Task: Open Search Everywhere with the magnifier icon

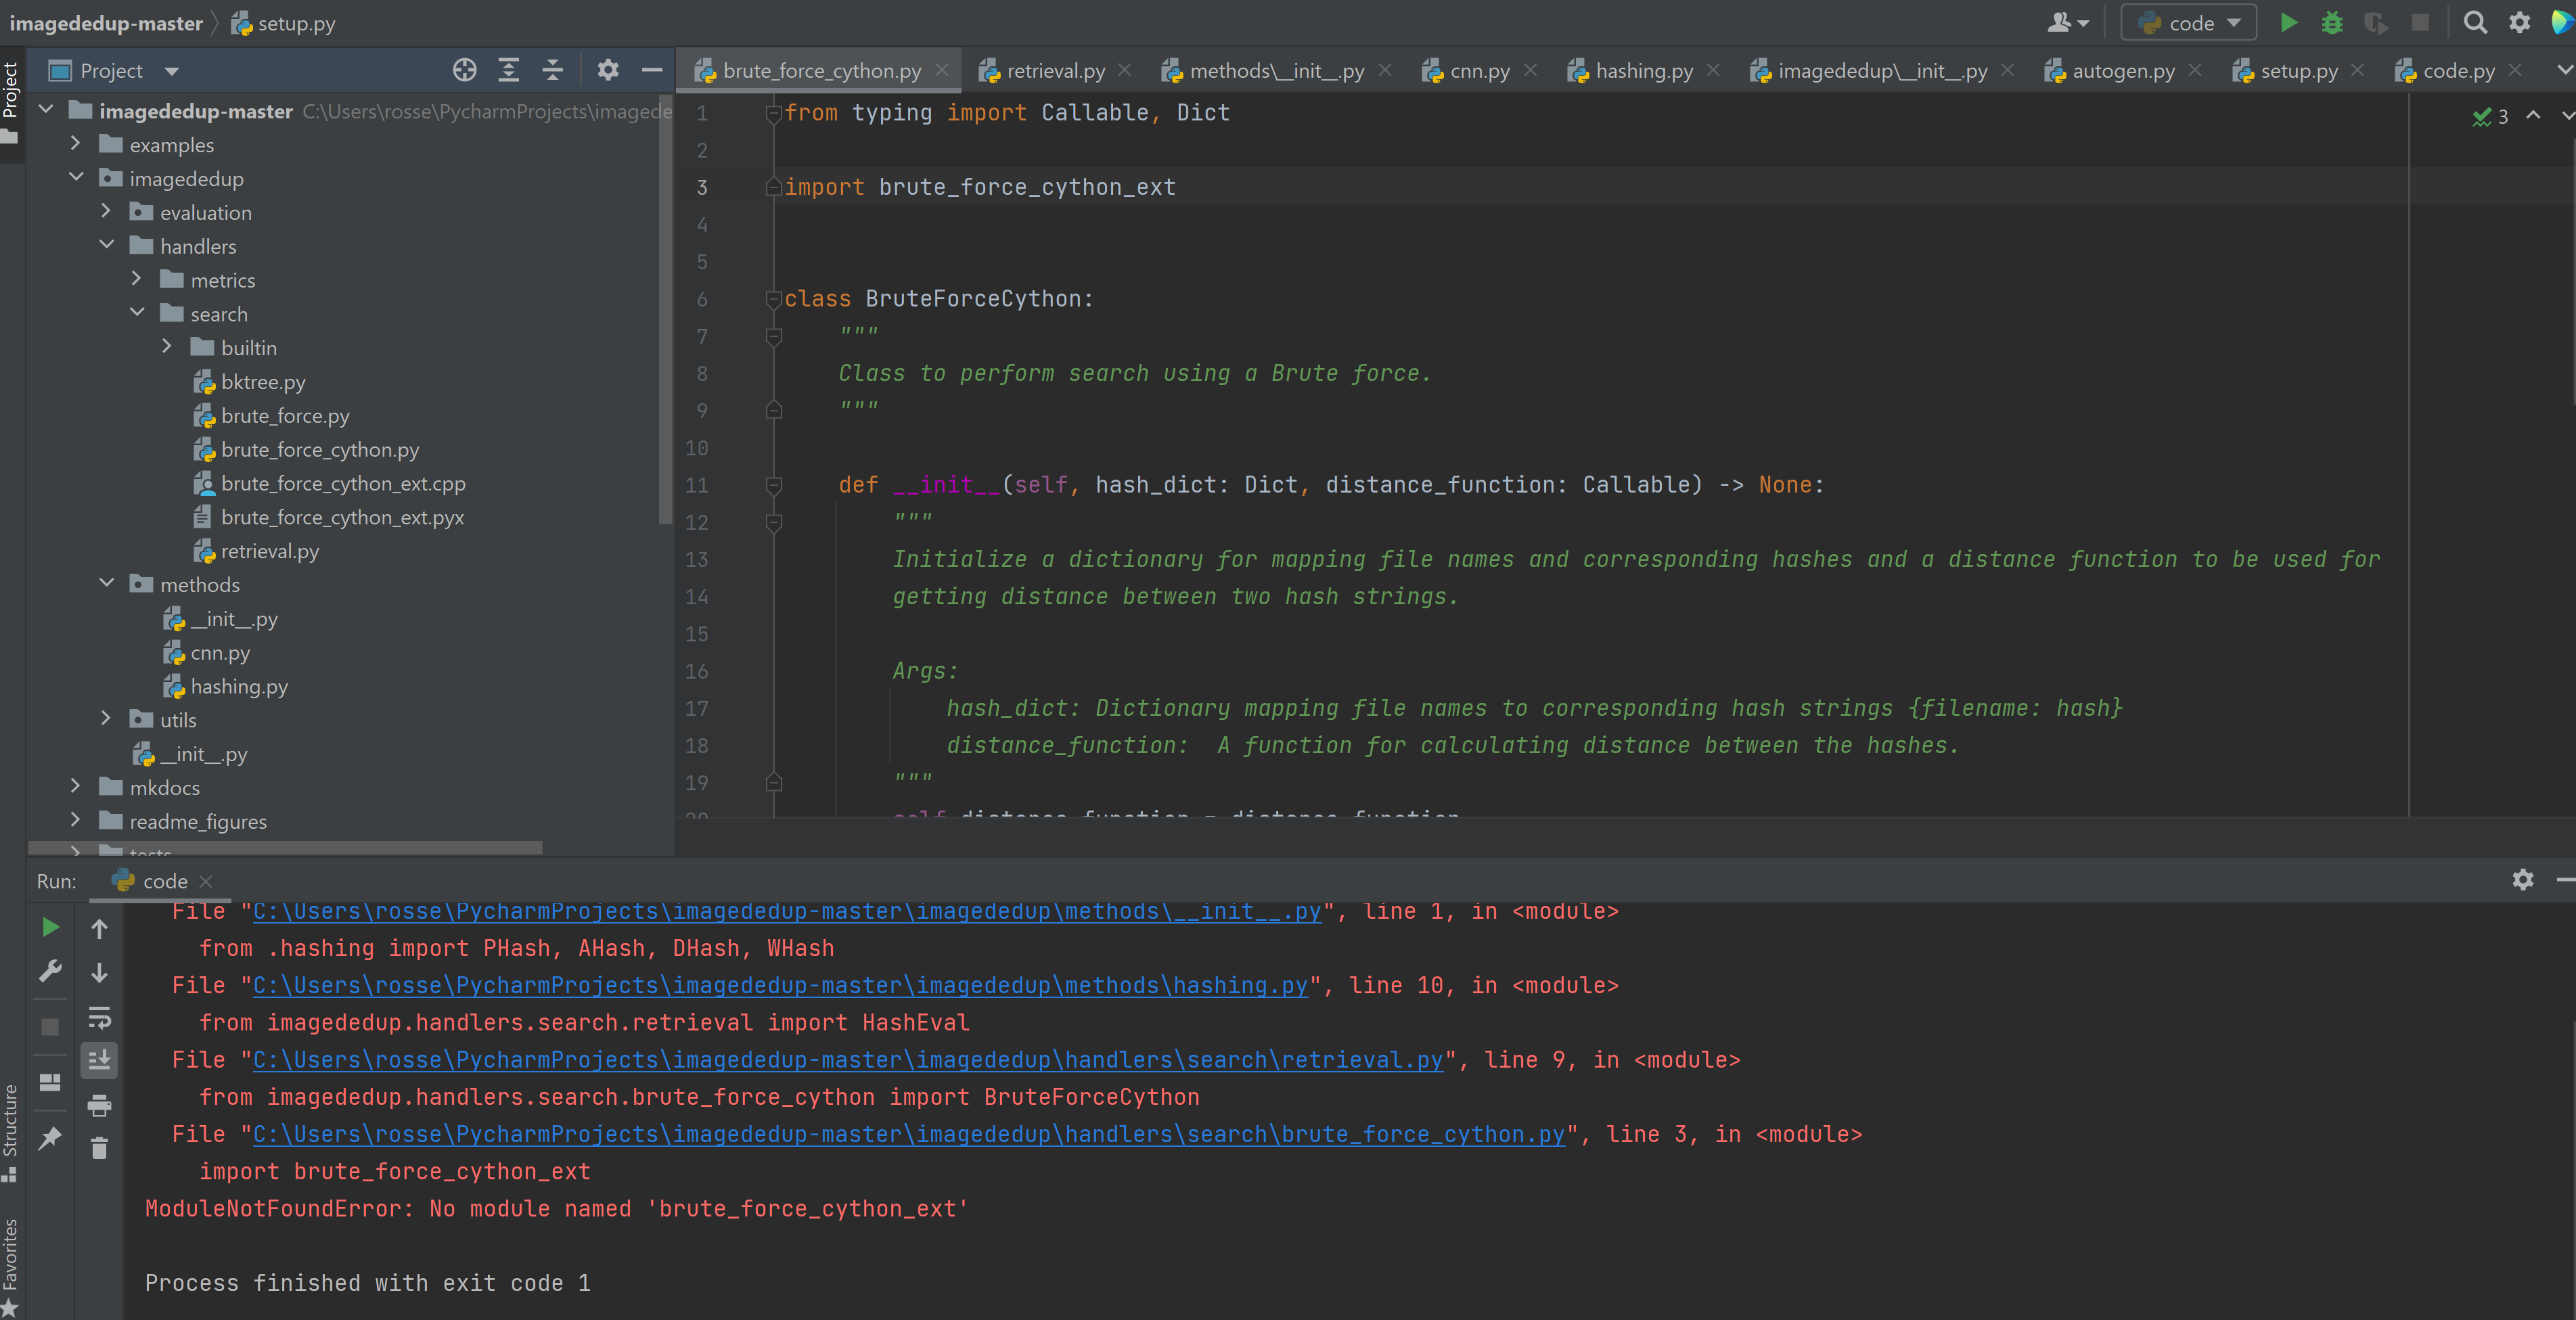Action: (2475, 22)
